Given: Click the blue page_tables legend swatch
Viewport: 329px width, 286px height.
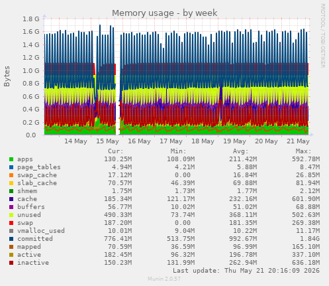Looking at the screenshot, I should 11,167.
